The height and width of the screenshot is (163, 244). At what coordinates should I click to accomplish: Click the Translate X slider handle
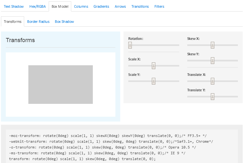coord(212,81)
